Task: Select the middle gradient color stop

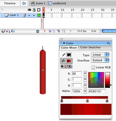Action: point(87,101)
